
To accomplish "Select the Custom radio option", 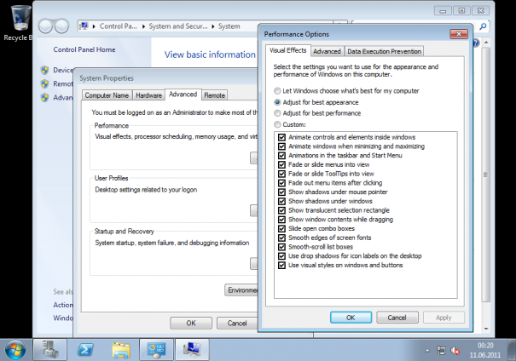I will point(277,124).
